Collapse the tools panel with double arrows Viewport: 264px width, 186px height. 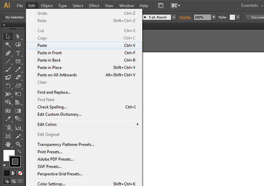coord(4,25)
